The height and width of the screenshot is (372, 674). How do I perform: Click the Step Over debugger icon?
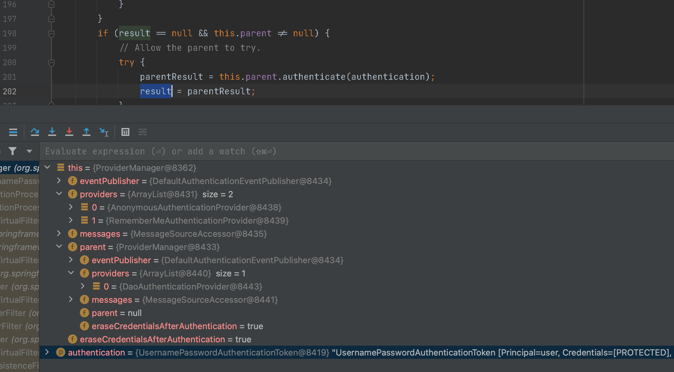(35, 132)
